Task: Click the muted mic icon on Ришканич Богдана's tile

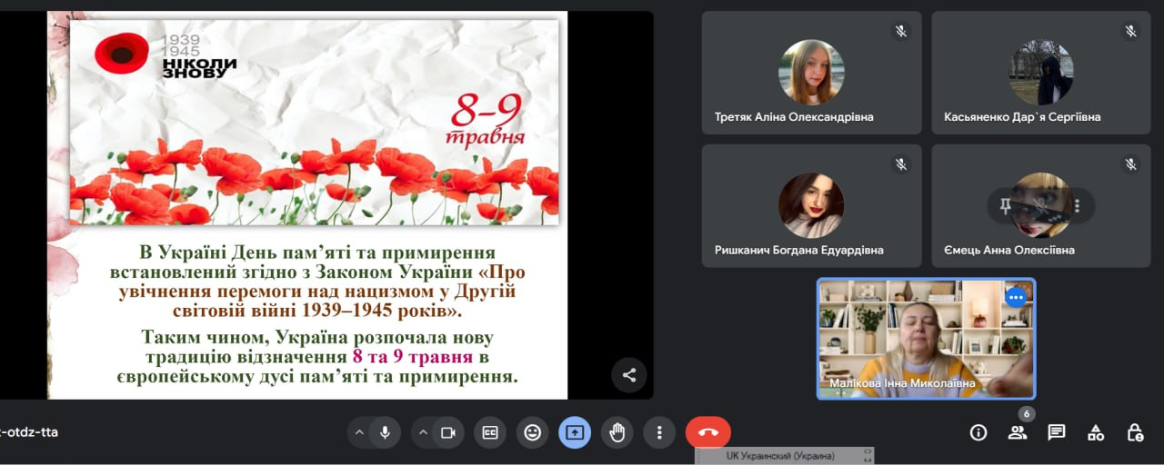Action: pos(901,164)
